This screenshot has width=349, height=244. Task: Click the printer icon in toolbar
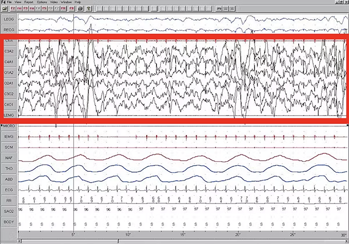pyautogui.click(x=81, y=9)
